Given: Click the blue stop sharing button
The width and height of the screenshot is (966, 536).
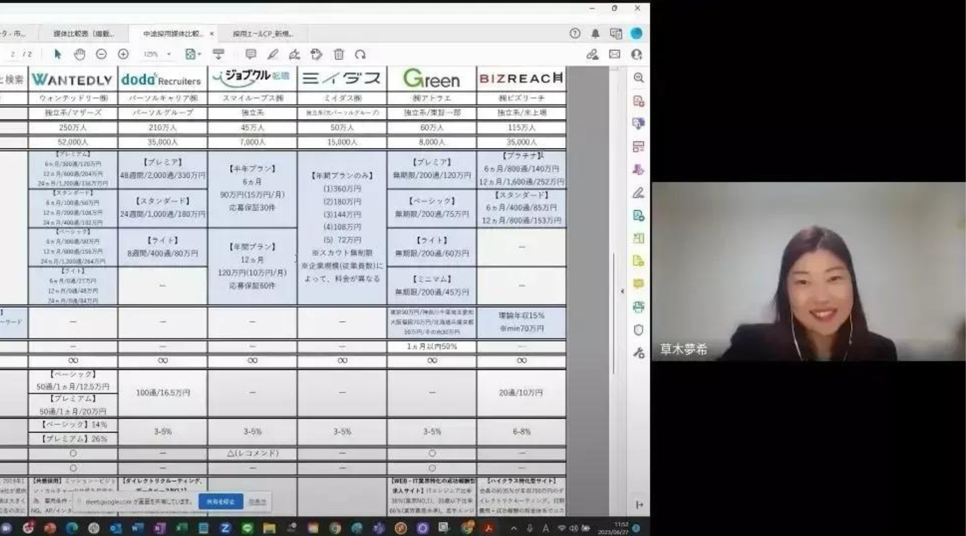Looking at the screenshot, I should pos(221,501).
